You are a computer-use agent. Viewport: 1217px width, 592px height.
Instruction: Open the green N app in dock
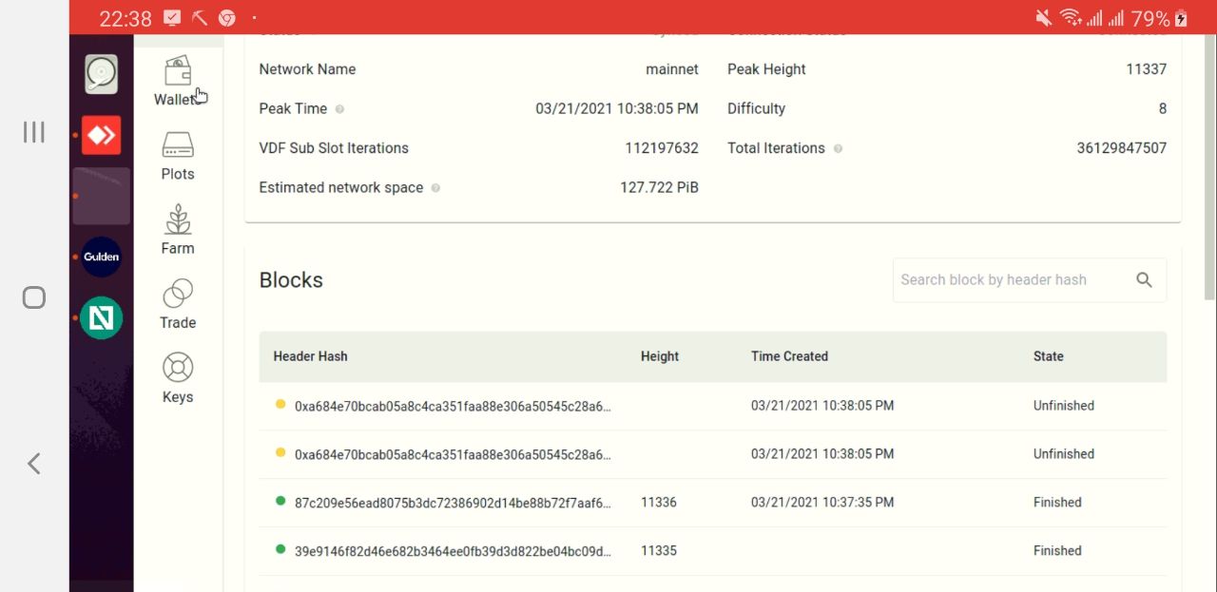[x=101, y=318]
